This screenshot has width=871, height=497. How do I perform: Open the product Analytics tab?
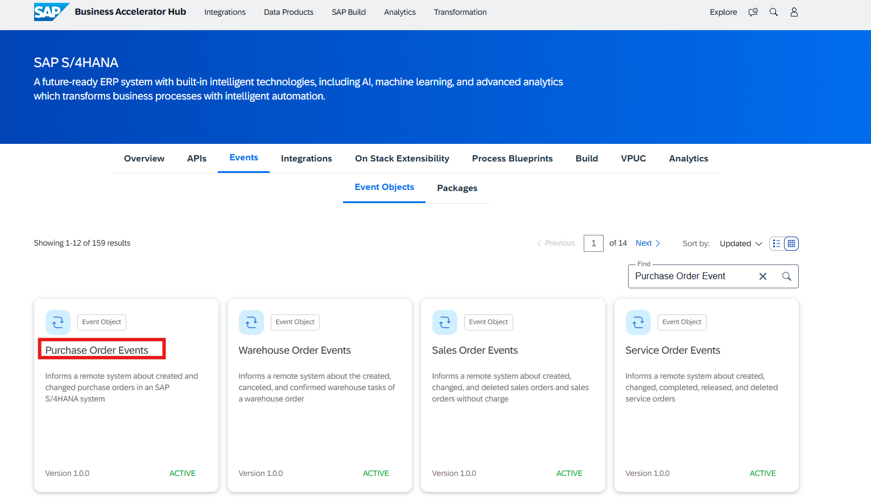pos(688,159)
